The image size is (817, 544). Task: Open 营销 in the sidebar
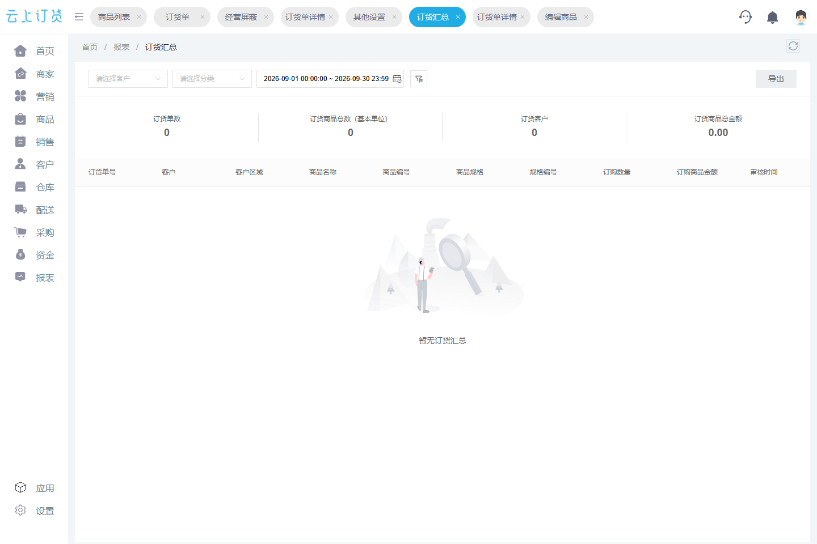(34, 96)
